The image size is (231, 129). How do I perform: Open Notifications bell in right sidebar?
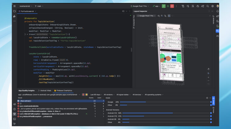217,11
